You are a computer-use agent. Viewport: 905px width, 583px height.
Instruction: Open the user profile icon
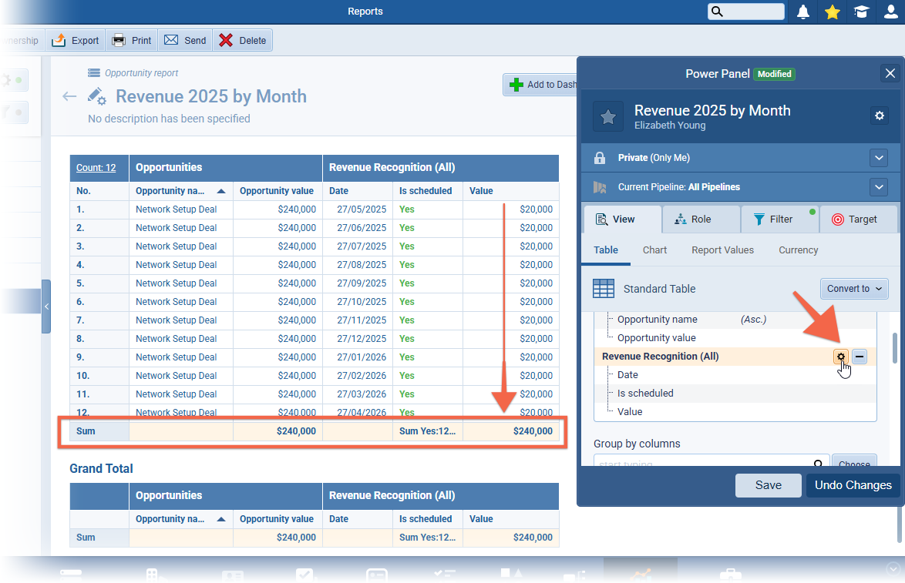point(890,12)
